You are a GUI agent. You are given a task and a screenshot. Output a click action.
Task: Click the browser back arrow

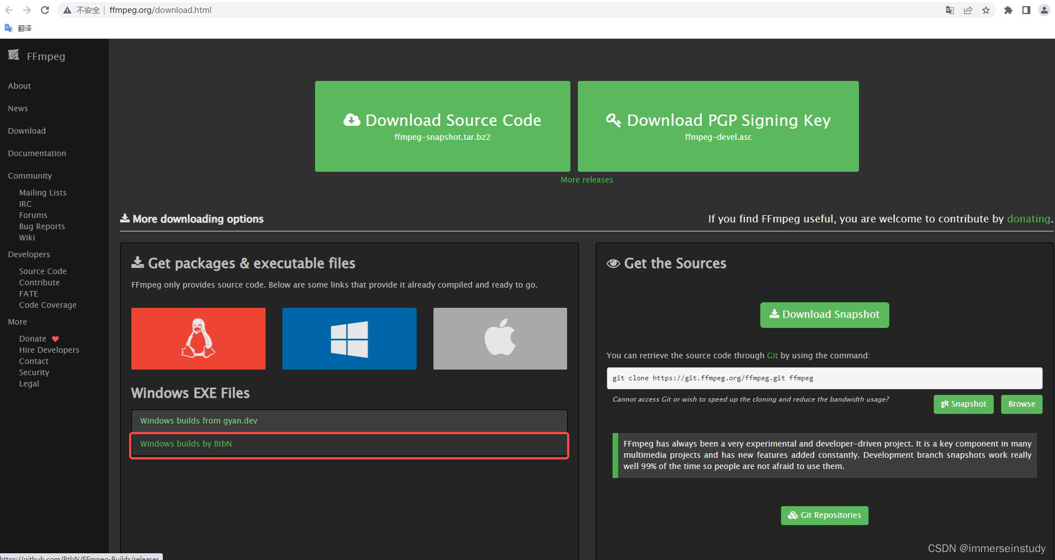pyautogui.click(x=9, y=10)
